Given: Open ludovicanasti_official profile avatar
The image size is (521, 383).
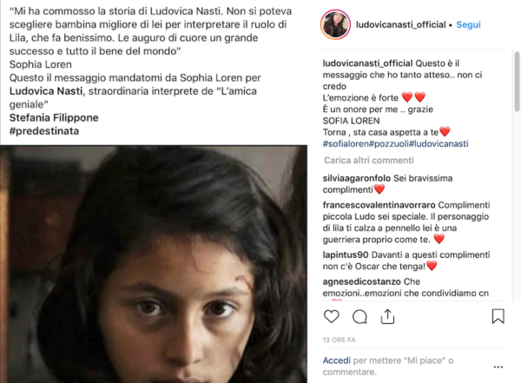Looking at the screenshot, I should (x=335, y=24).
